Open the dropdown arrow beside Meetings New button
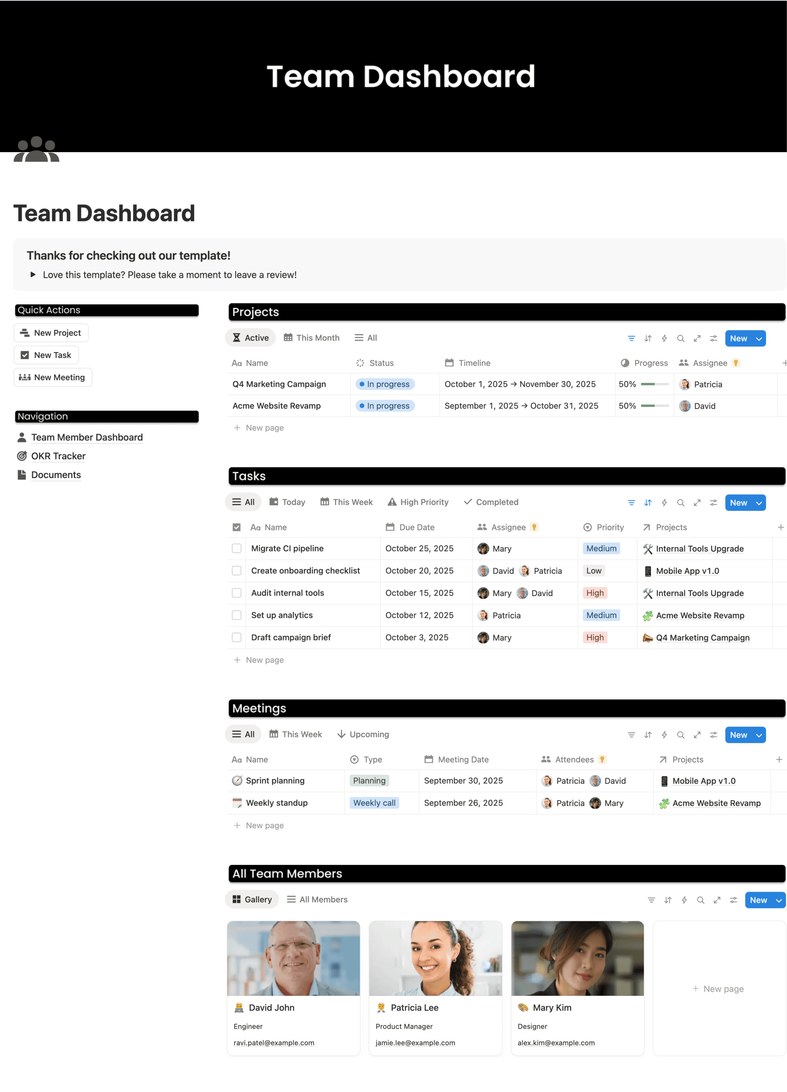The height and width of the screenshot is (1092, 787). pos(759,735)
